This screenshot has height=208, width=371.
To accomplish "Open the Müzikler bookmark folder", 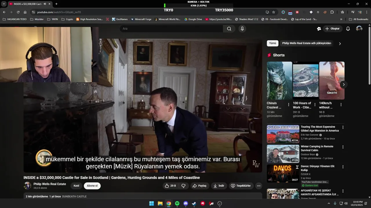I will [37, 19].
